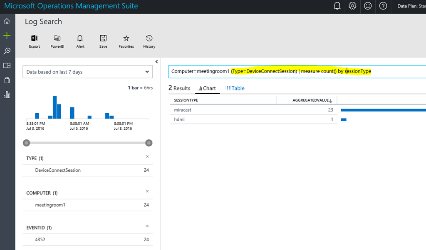Open the 'Data based on last 7 days' dropdown

pos(87,72)
